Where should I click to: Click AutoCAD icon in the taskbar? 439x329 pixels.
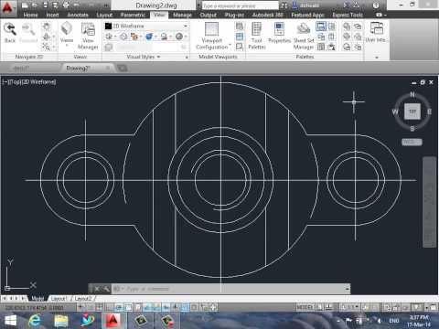[113, 321]
